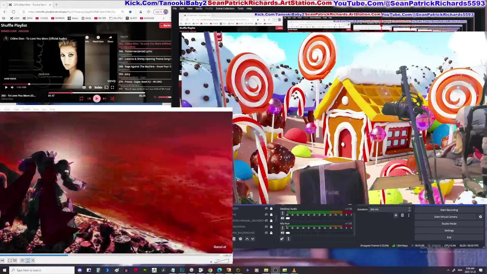Open Desktop Audio options menu dots

[x=282, y=213]
